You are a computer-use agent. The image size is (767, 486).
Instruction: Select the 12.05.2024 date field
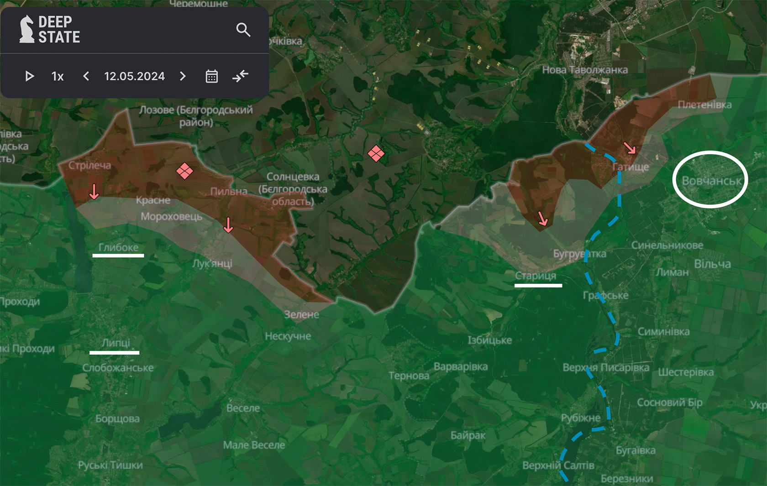click(134, 76)
